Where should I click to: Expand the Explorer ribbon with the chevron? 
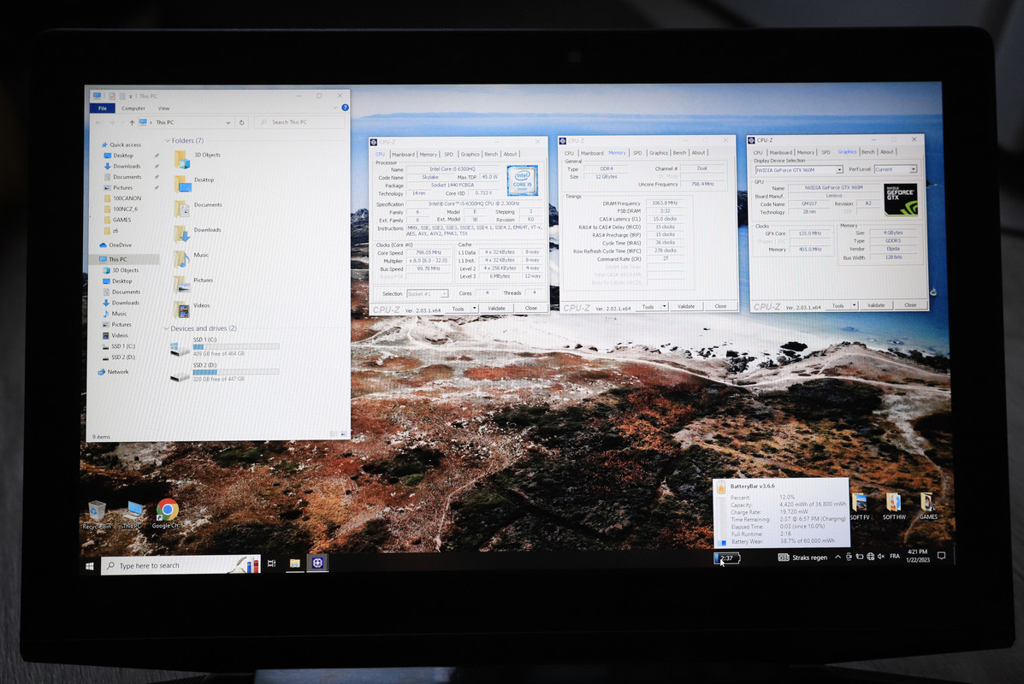[x=337, y=108]
